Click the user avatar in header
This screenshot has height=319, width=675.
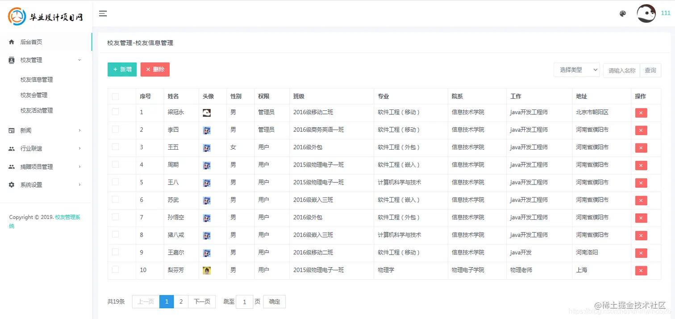646,13
